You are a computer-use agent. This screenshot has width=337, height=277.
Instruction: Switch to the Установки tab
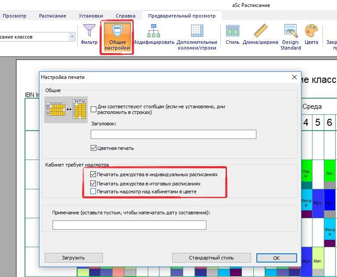pos(91,16)
